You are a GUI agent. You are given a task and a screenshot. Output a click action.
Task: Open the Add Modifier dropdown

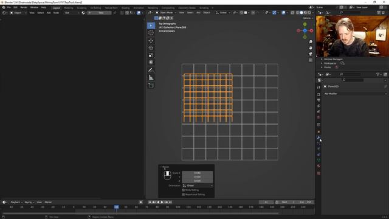click(355, 94)
